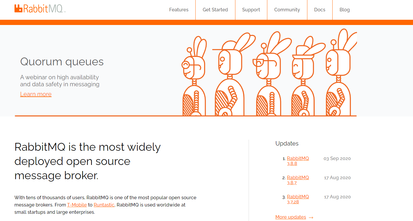This screenshot has width=413, height=221.
Task: Open the T-Mobile link
Action: 77,205
